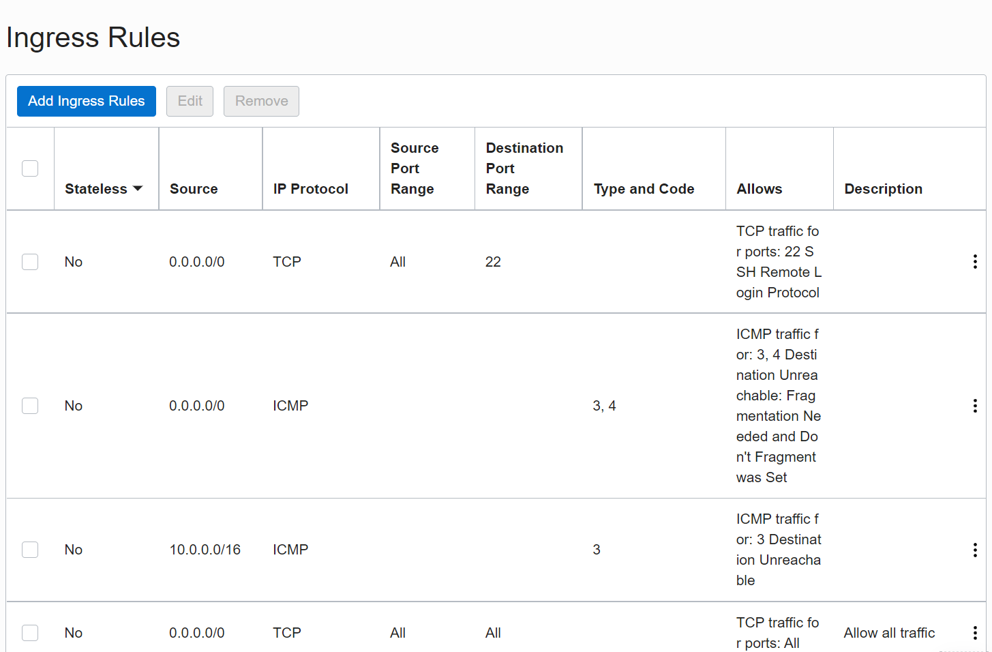Open actions menu for Allow all traffic rule

click(x=975, y=633)
